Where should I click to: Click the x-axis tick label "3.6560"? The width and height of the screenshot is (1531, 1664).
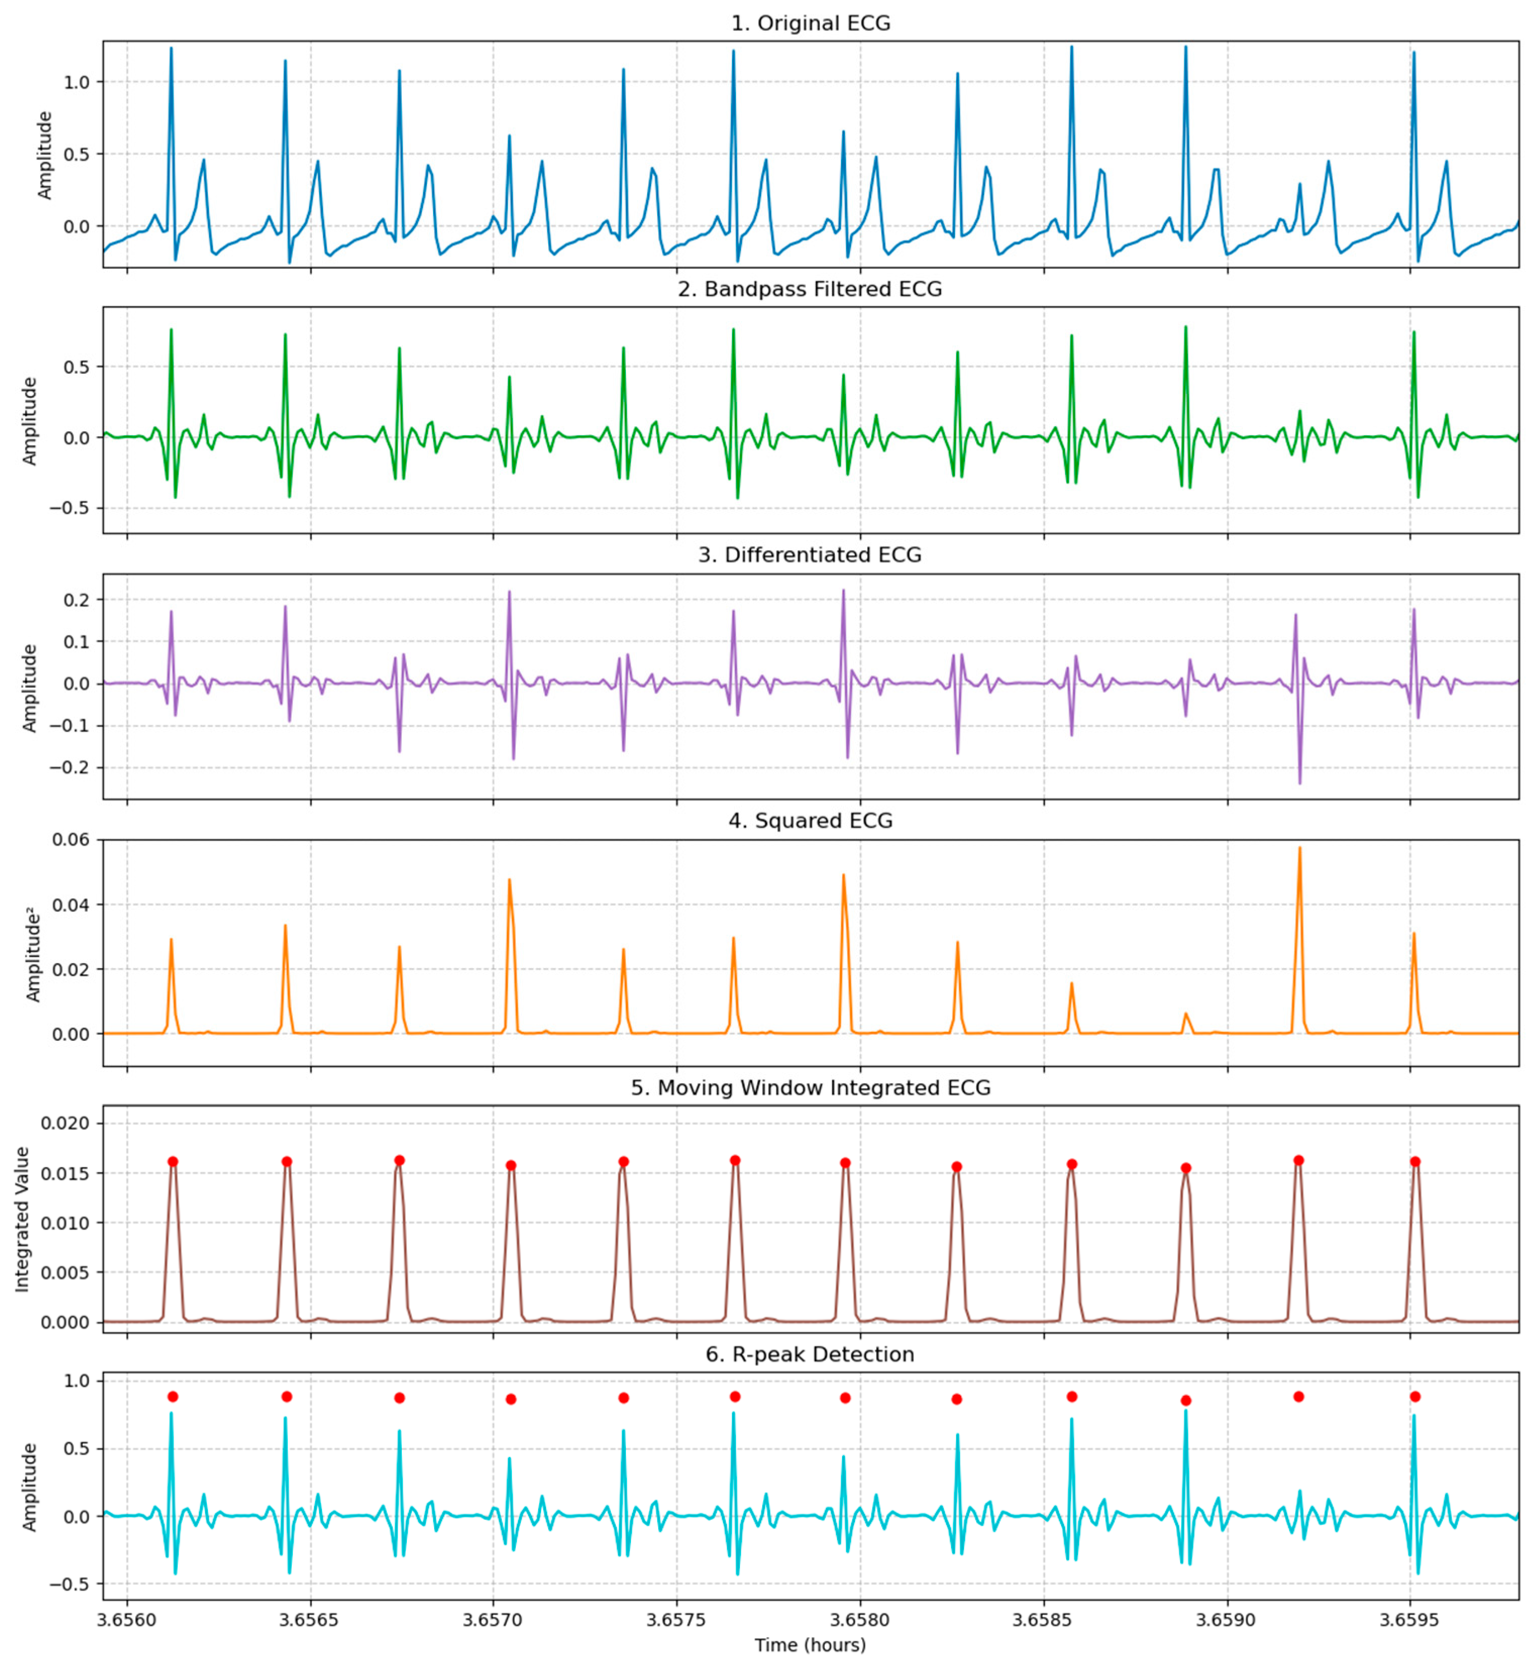tap(127, 1619)
